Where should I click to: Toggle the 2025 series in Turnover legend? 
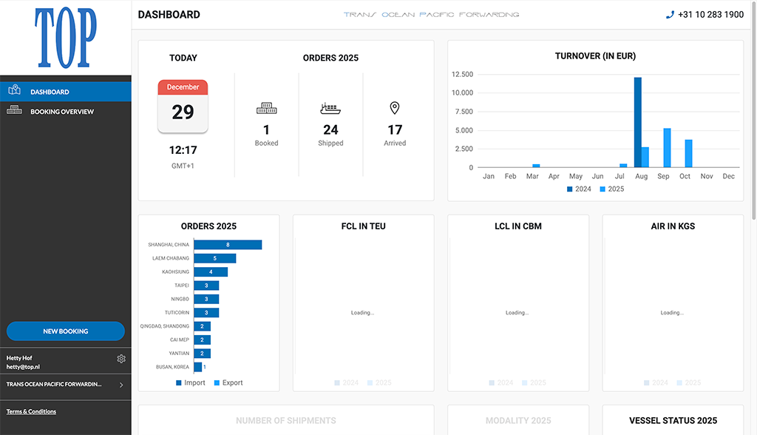pos(611,189)
